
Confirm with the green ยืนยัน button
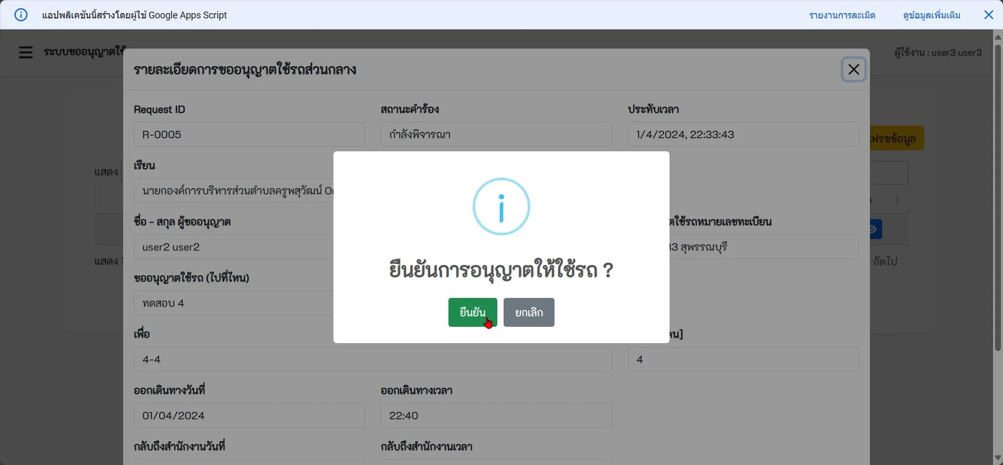click(473, 312)
